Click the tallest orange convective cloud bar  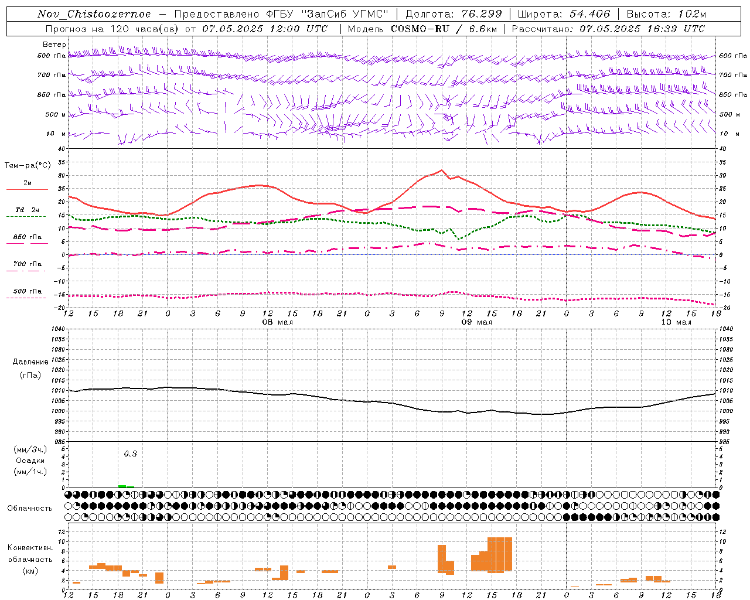coord(500,554)
